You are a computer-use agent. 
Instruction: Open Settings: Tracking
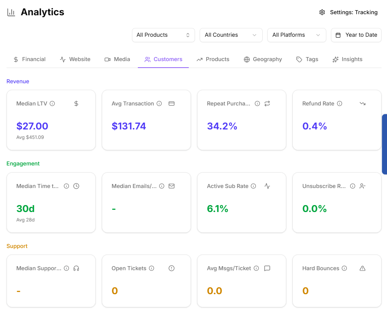point(348,12)
